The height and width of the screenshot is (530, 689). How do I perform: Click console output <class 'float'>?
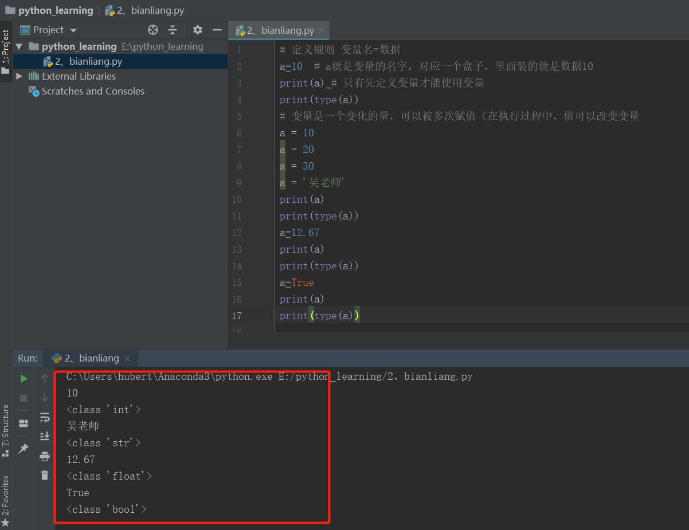tap(109, 476)
